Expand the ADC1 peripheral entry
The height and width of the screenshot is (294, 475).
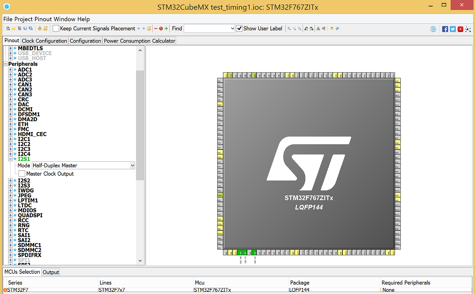(10, 69)
